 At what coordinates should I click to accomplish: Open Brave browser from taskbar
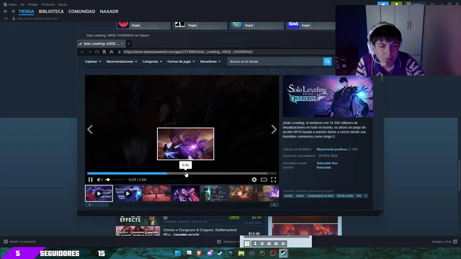click(x=199, y=253)
